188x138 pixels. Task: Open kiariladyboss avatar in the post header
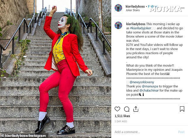pos(118,8)
